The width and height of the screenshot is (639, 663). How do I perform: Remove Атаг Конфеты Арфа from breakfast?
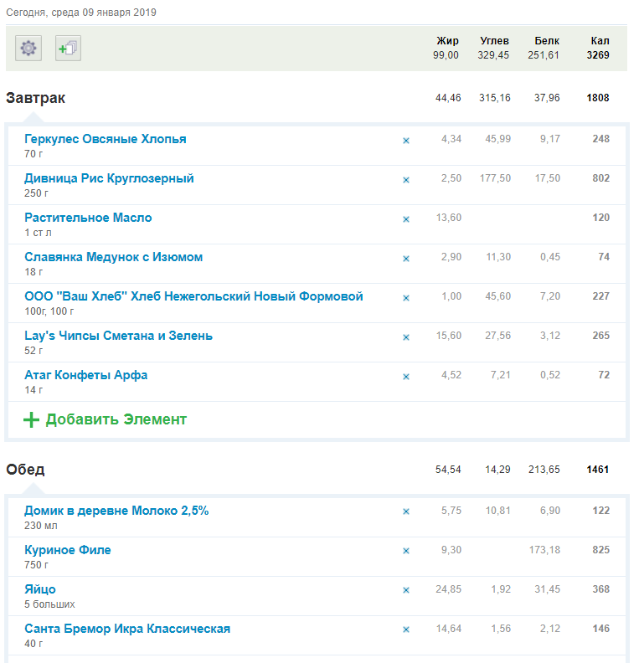pyautogui.click(x=406, y=377)
